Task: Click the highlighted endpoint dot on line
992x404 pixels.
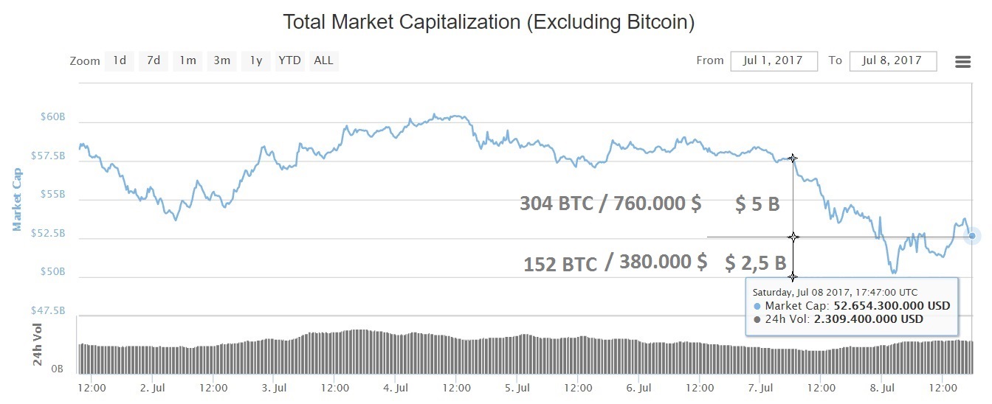Action: pos(972,236)
